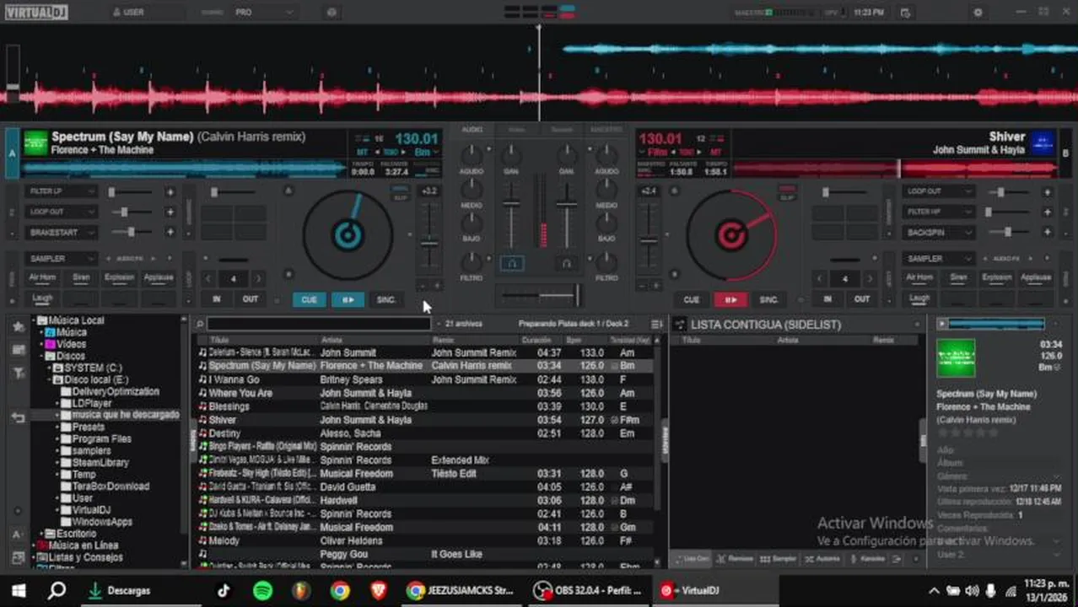Select the 'I Wanna Go' track row
The width and height of the screenshot is (1078, 607).
[x=424, y=379]
